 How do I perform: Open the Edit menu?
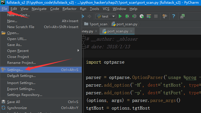point(14,9)
